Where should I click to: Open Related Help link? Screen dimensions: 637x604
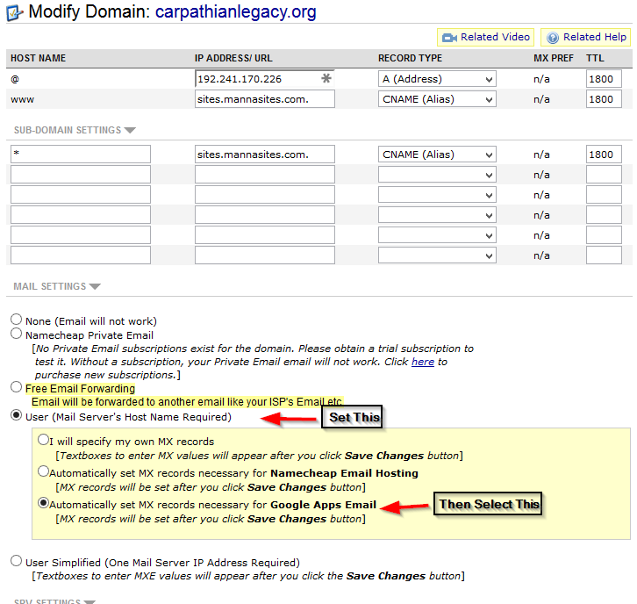pyautogui.click(x=585, y=38)
